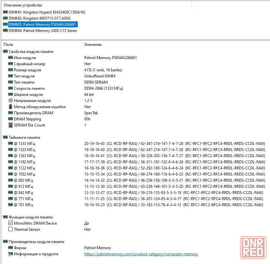Image resolution: width=270 pixels, height=264 pixels.
Task: Click icon of the 1192 МГц timing row
Action: click(11, 162)
